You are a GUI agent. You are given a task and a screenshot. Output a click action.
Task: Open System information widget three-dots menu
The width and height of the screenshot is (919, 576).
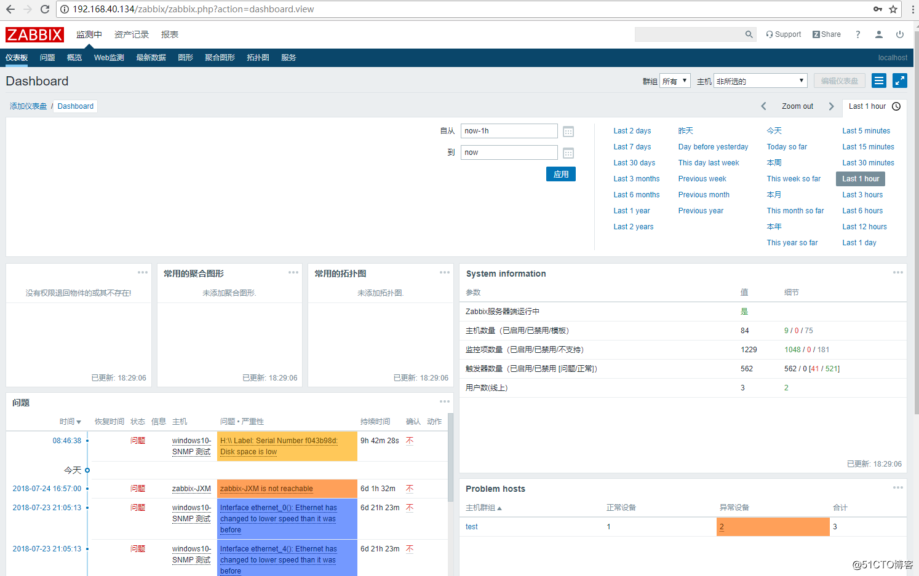(x=898, y=272)
